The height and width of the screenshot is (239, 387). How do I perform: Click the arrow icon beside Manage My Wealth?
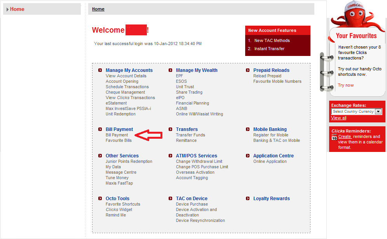click(x=170, y=70)
